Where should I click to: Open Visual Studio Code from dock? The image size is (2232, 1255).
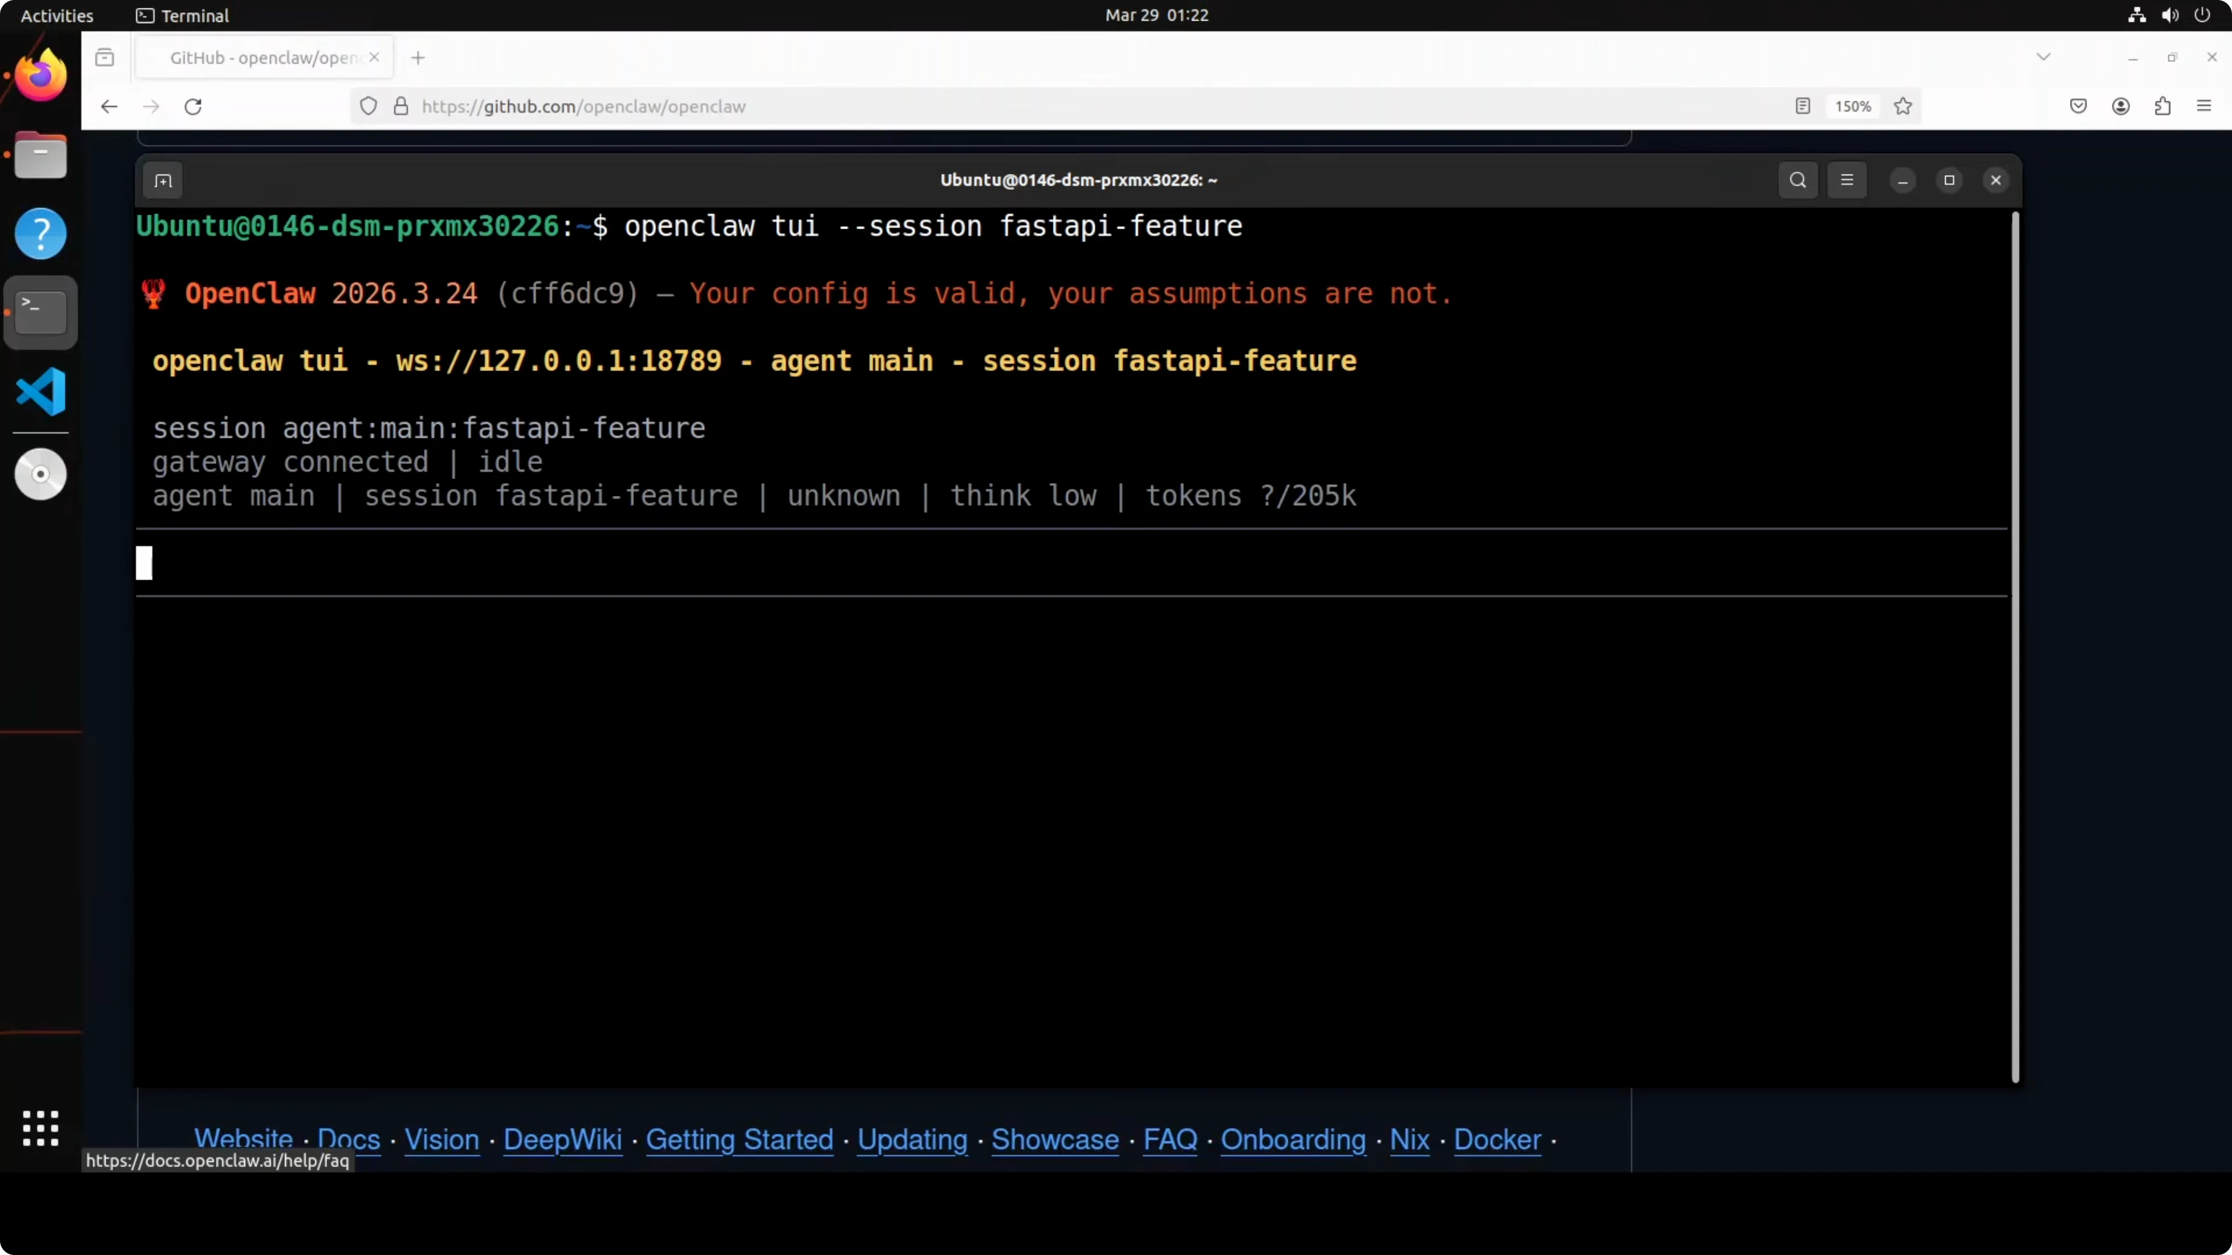coord(41,392)
